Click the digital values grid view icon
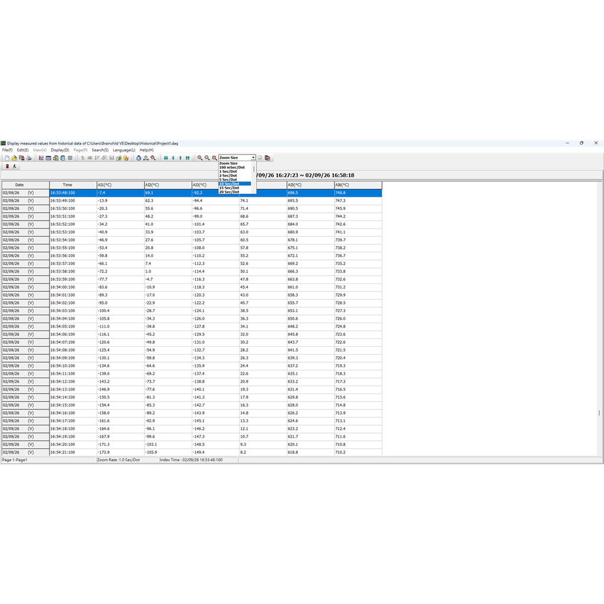The width and height of the screenshot is (604, 604). 48,157
